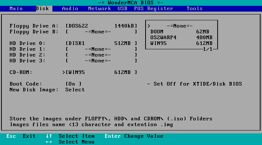Screen dimensions: 262x145
Task: Set image for HD Drive 1
Action: [x=101, y=49]
